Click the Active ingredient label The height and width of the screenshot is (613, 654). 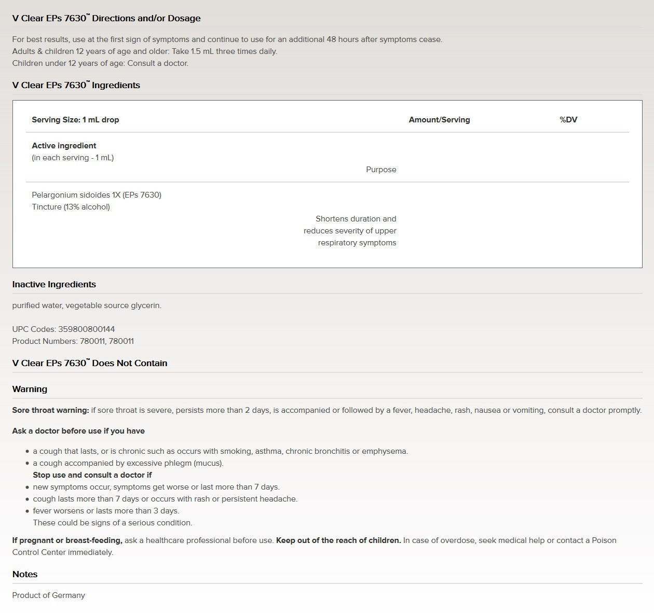coord(64,146)
